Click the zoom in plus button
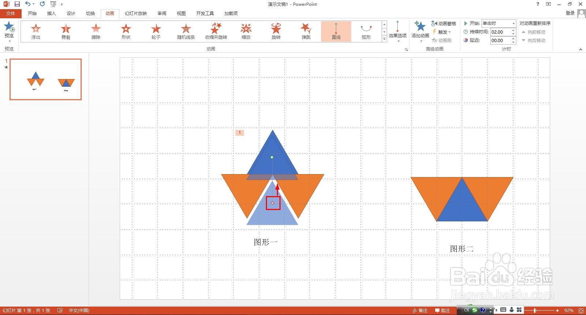Screen dimensions: 586x315 click(x=557, y=311)
